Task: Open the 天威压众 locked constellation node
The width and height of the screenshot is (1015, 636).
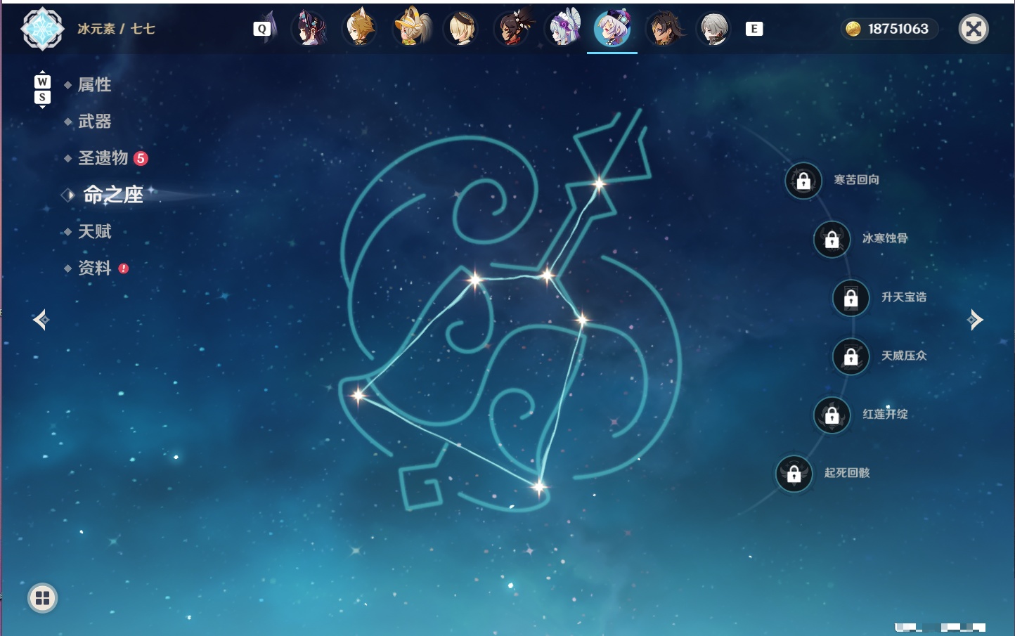Action: pos(851,356)
